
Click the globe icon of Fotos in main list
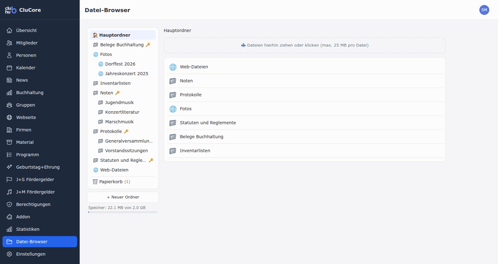click(173, 109)
